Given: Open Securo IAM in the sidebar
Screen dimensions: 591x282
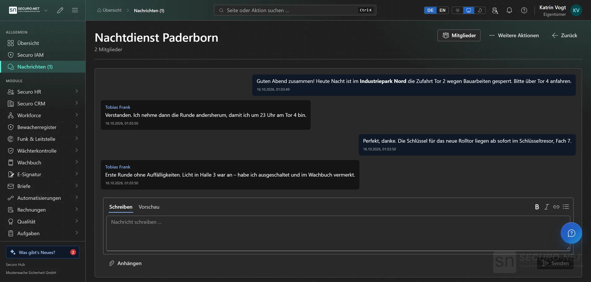Looking at the screenshot, I should (x=43, y=55).
